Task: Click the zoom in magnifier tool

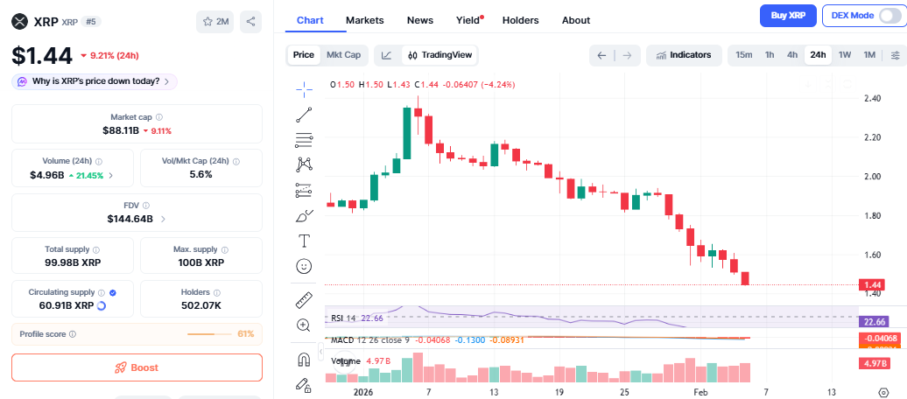Action: click(304, 325)
